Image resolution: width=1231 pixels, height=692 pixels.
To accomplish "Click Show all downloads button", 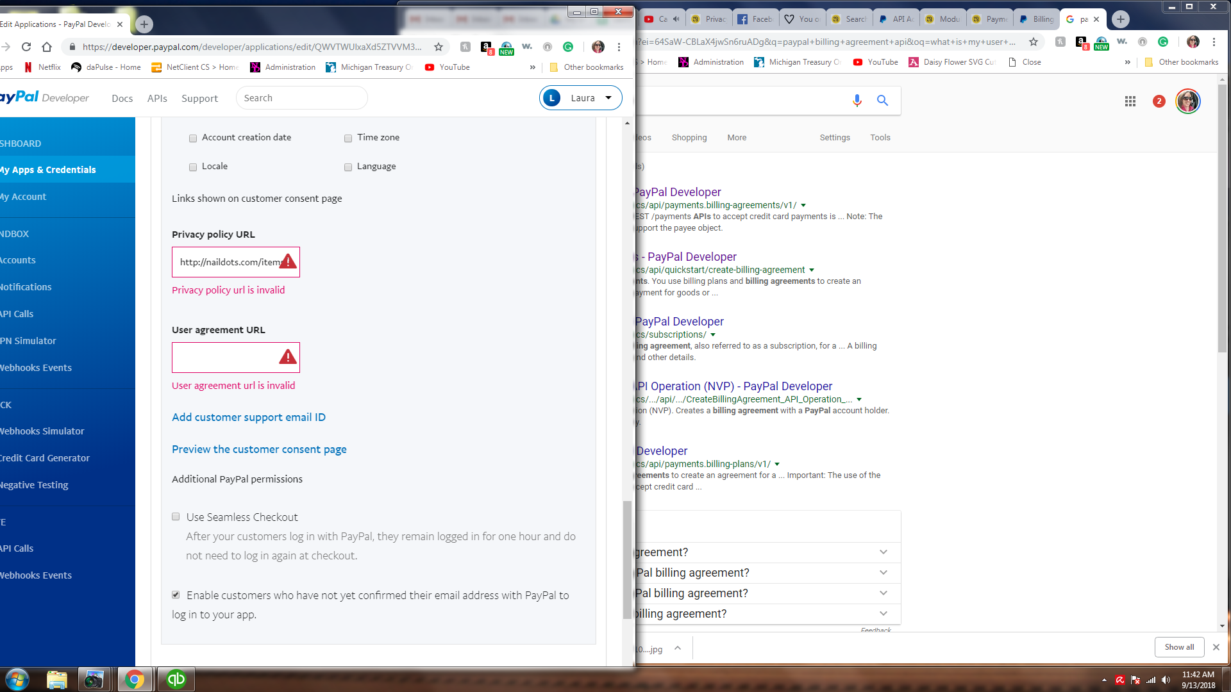I will coord(1180,647).
